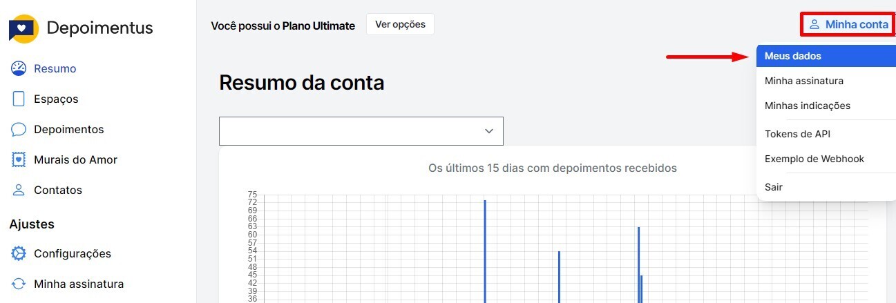Image resolution: width=896 pixels, height=303 pixels.
Task: Open Exemplo de Webhook menu item
Action: coord(814,159)
